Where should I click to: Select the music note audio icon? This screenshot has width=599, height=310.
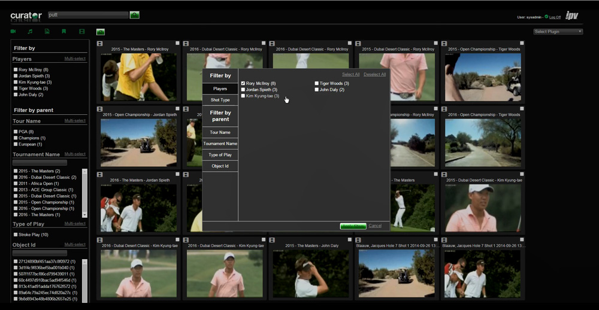point(30,31)
